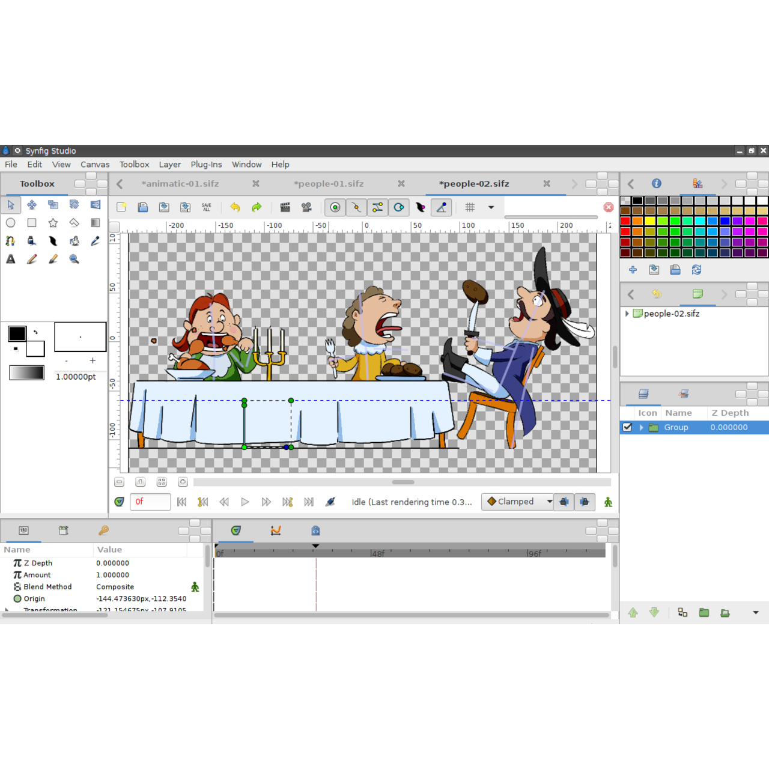Expand the Transformation parameter row
This screenshot has height=769, width=769.
pos(7,609)
